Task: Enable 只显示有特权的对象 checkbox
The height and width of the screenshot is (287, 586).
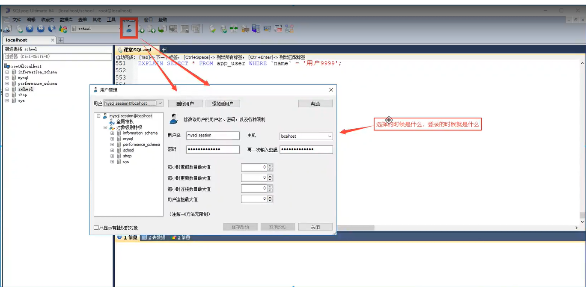Action: click(x=96, y=228)
